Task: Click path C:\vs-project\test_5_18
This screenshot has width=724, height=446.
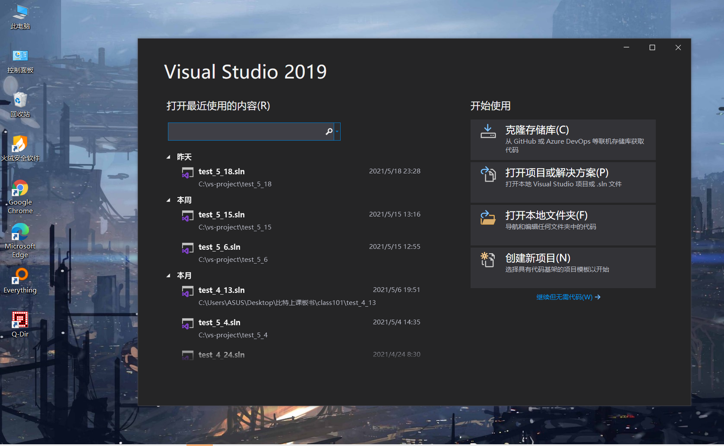Action: 235,184
